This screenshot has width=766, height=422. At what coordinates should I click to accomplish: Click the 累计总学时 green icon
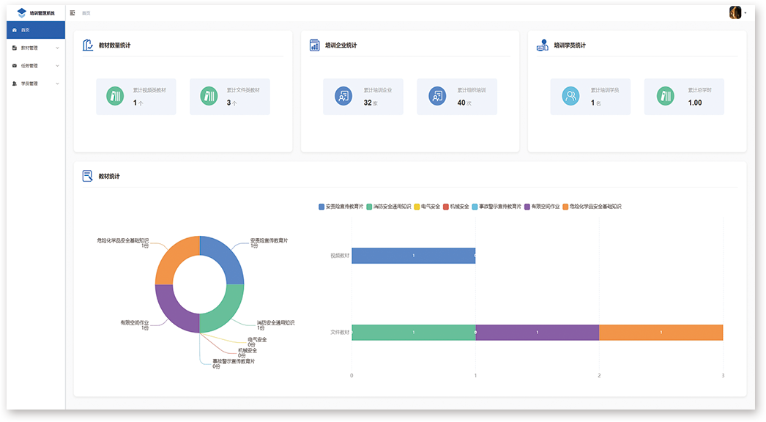(x=664, y=96)
